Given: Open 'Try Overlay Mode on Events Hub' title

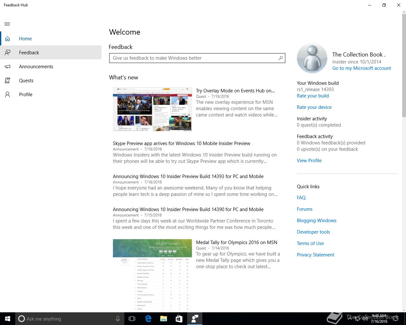Looking at the screenshot, I should (x=235, y=91).
